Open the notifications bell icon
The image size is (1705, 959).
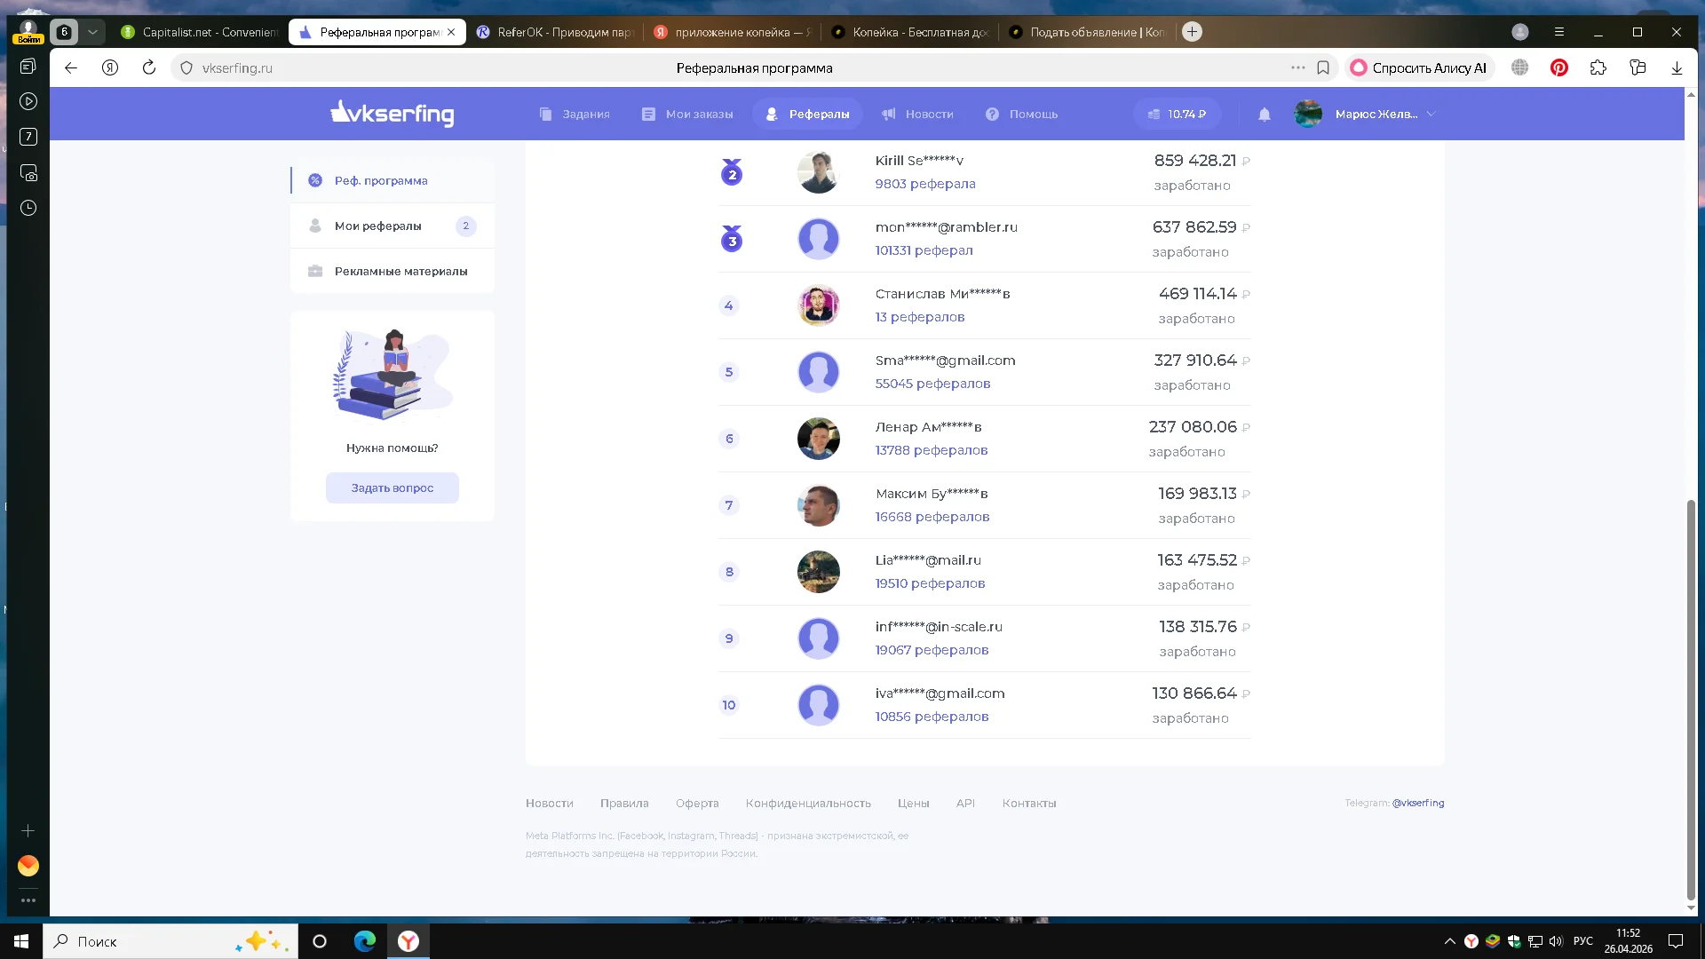point(1265,115)
